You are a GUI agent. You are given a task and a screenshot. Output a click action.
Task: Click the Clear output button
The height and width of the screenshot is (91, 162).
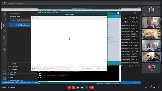point(102,69)
